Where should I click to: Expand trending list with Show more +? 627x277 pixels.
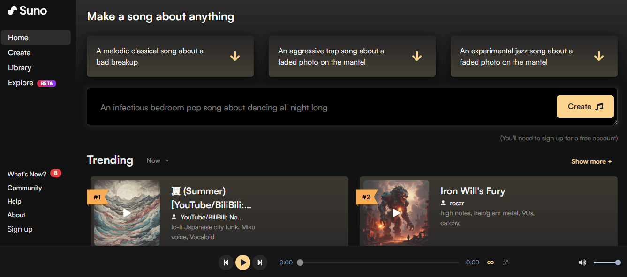pos(591,161)
